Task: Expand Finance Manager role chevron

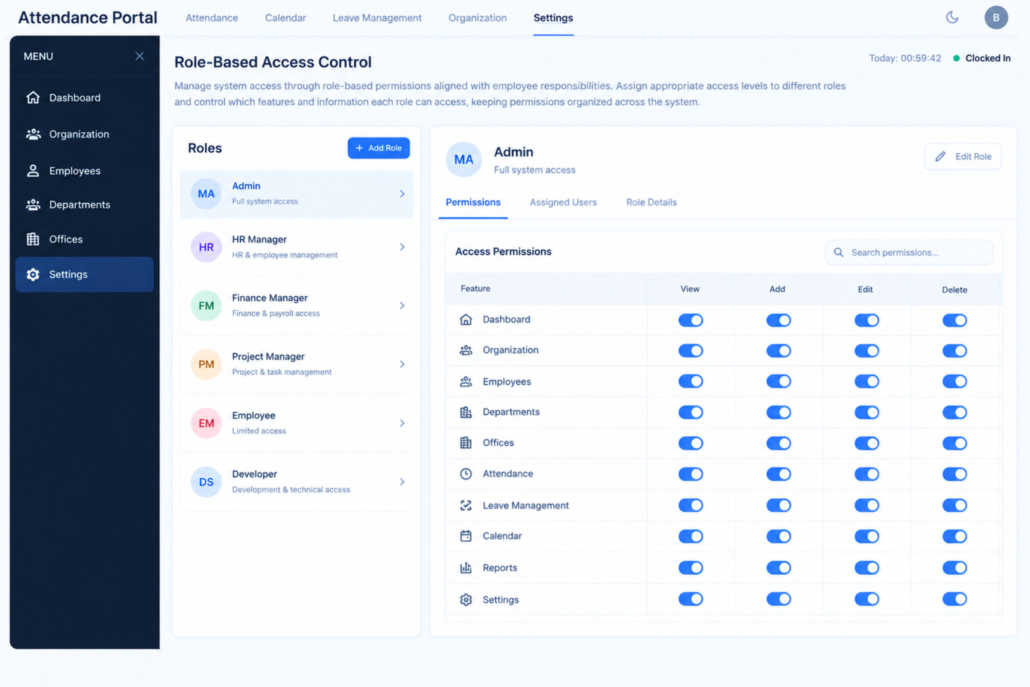Action: [x=402, y=306]
